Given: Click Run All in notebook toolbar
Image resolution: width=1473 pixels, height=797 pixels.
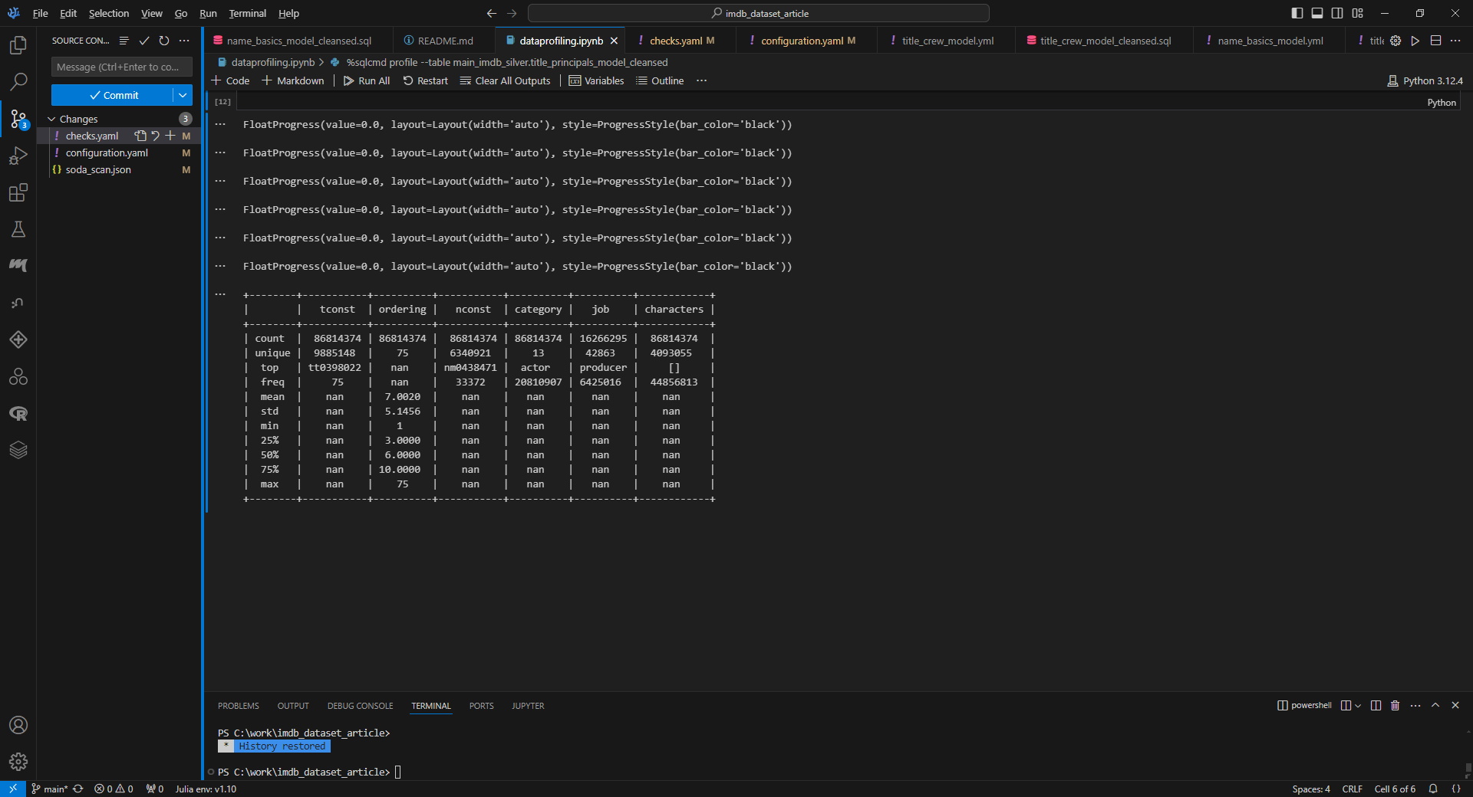Looking at the screenshot, I should pos(367,80).
